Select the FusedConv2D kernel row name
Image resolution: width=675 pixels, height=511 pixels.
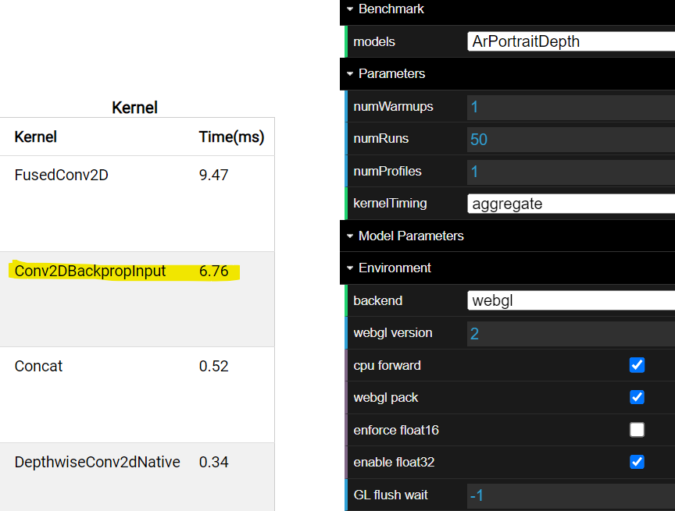coord(61,175)
